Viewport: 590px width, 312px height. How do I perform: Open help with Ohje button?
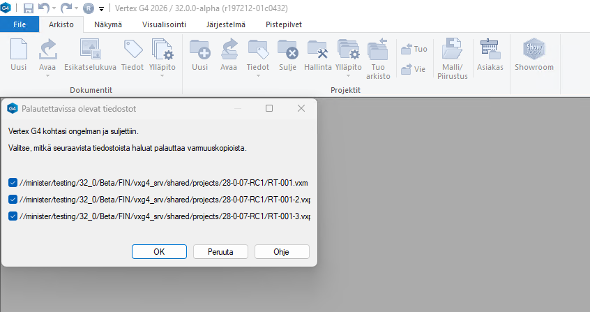tap(282, 252)
